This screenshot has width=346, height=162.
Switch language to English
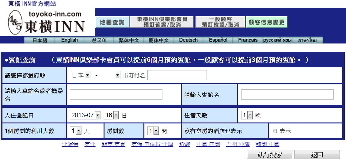70,40
